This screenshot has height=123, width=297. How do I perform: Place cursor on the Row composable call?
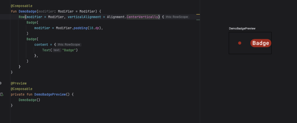coord(22,17)
